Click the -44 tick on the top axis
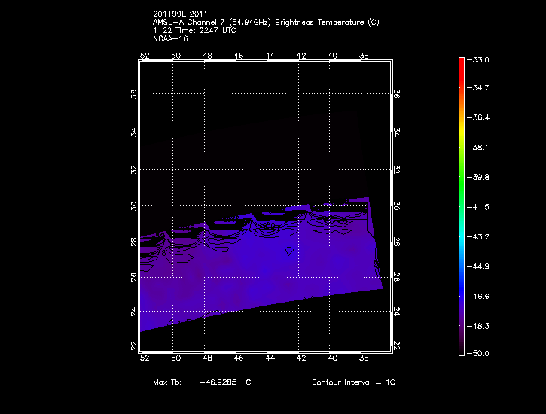 point(268,55)
